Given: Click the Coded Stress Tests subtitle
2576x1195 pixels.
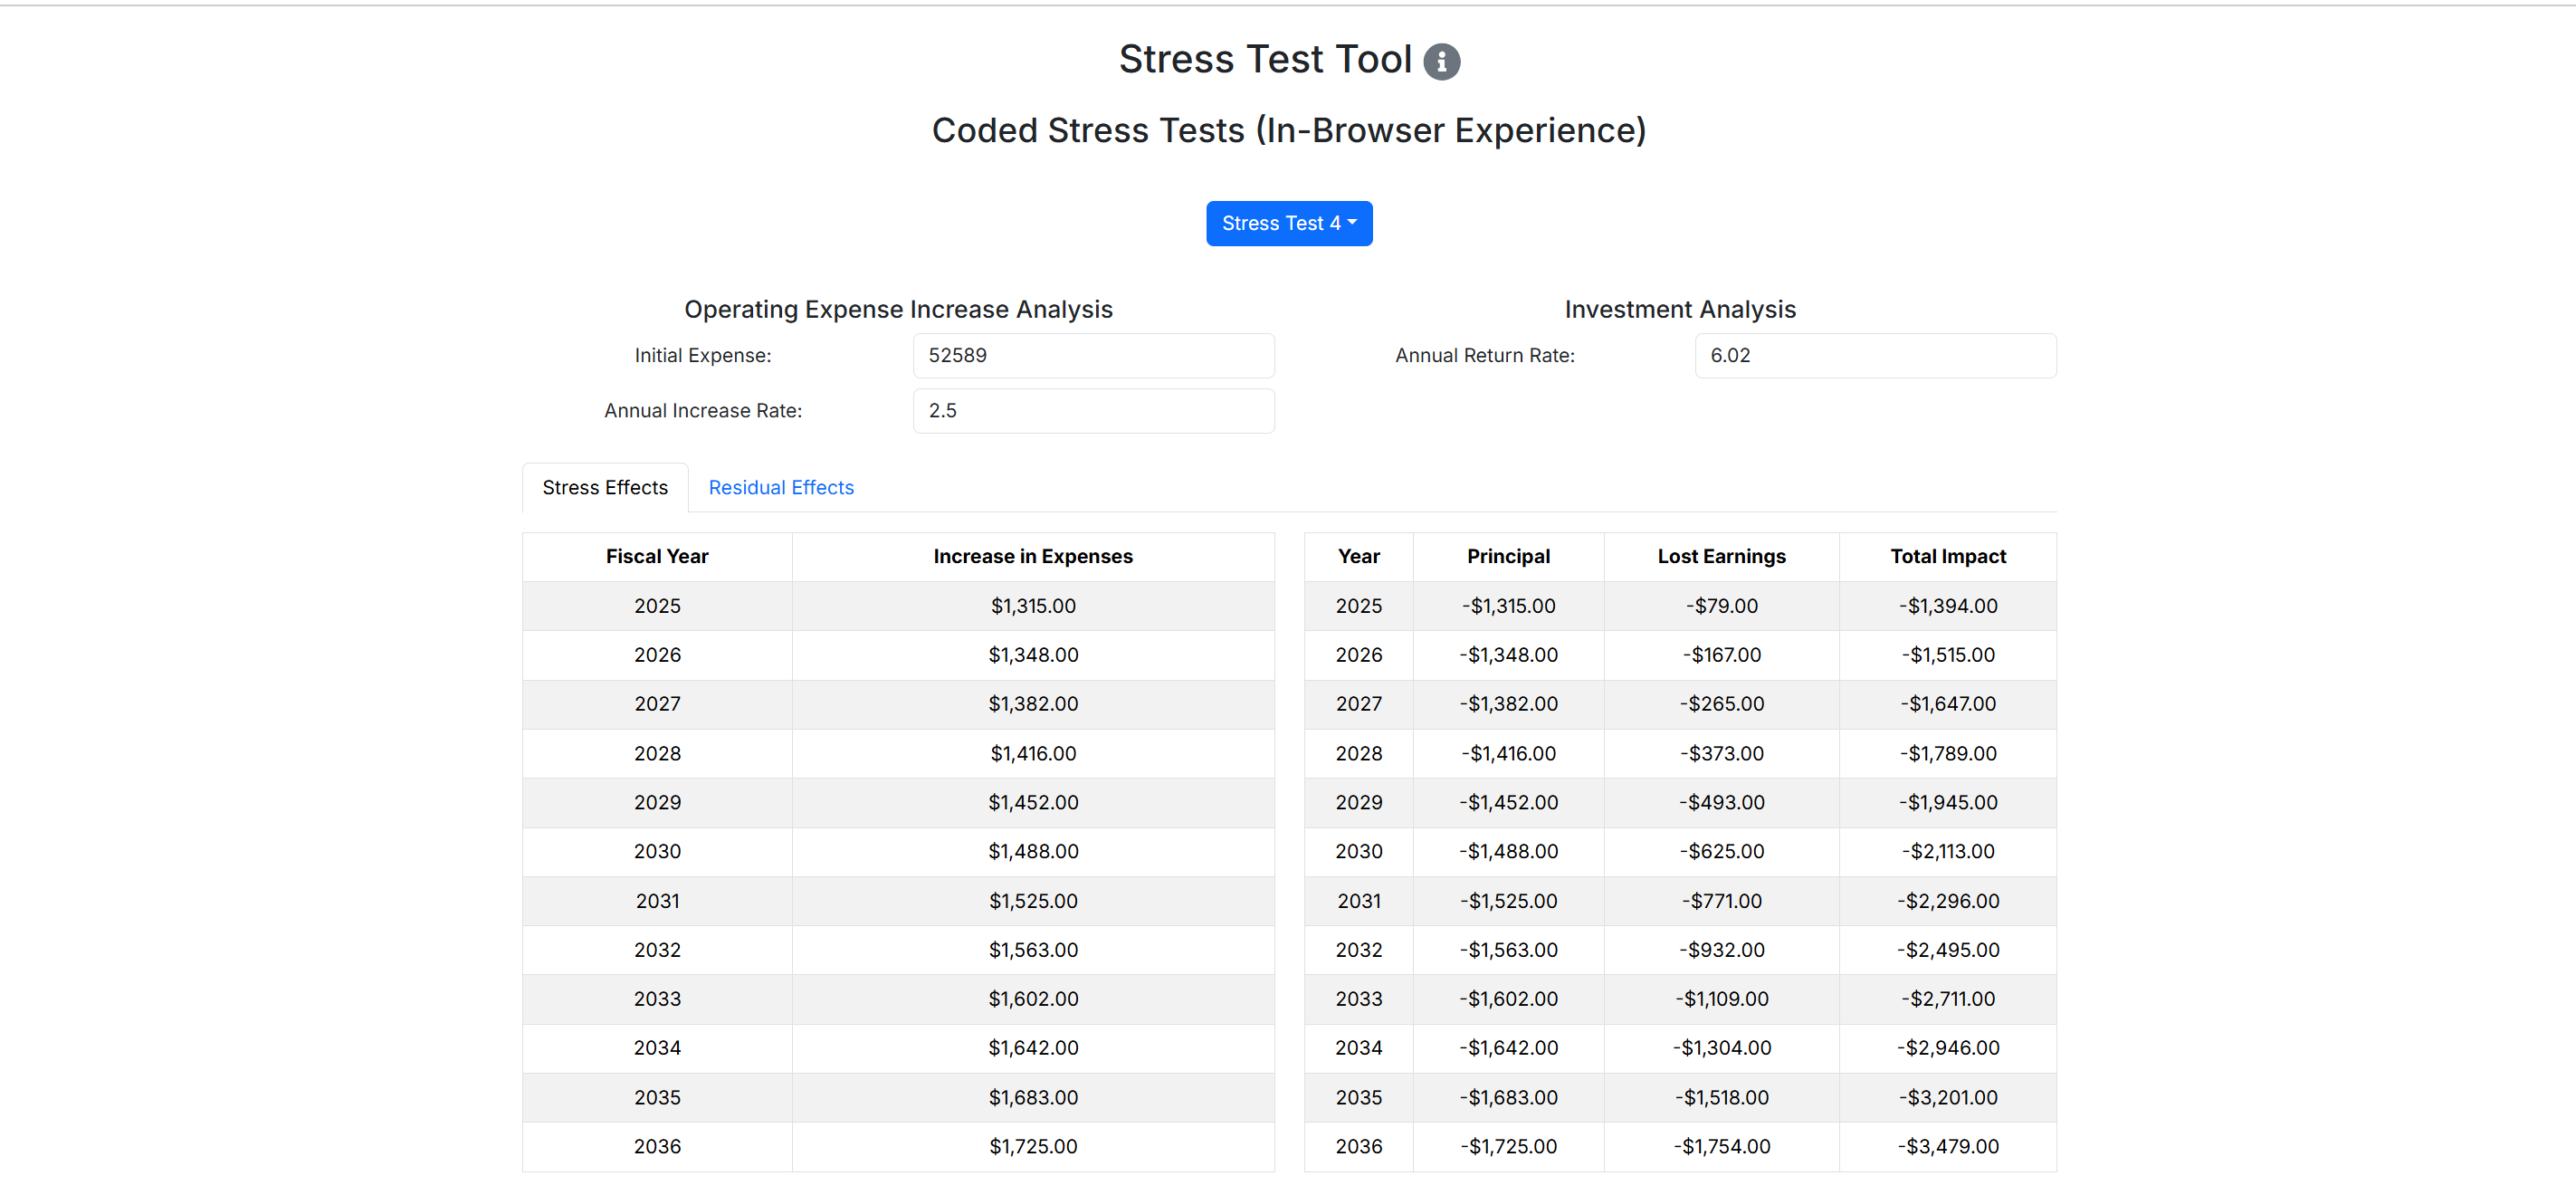Looking at the screenshot, I should [x=1289, y=130].
